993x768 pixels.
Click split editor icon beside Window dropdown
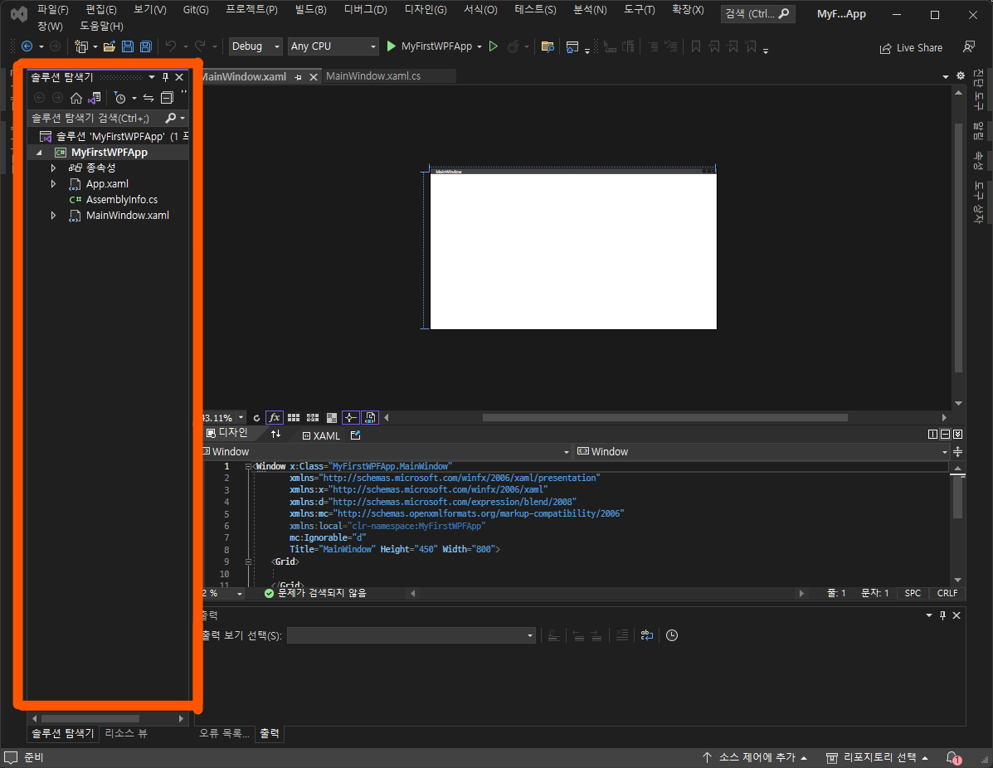(957, 451)
